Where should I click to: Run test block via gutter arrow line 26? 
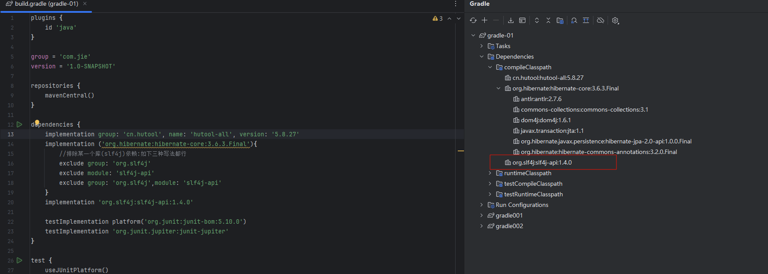click(19, 260)
